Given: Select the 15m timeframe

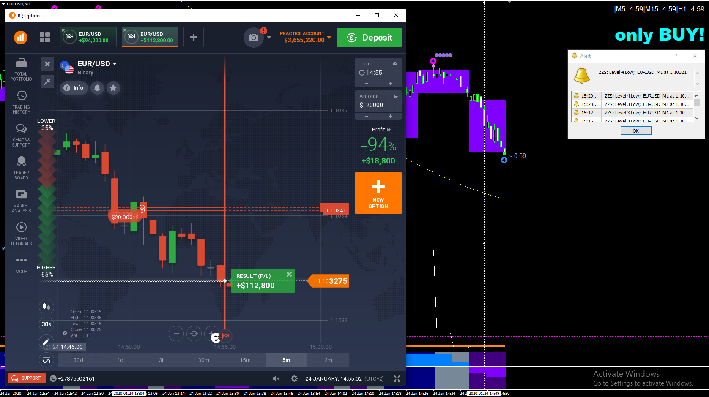Looking at the screenshot, I should click(245, 360).
